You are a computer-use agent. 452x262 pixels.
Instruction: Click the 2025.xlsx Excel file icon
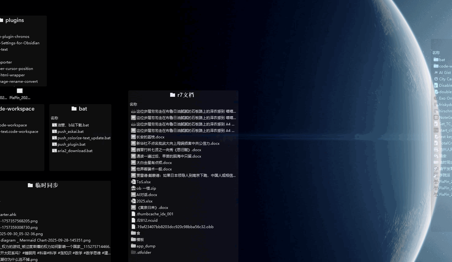(133, 201)
